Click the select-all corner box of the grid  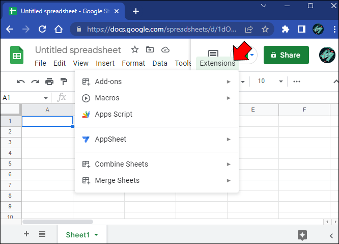point(11,109)
